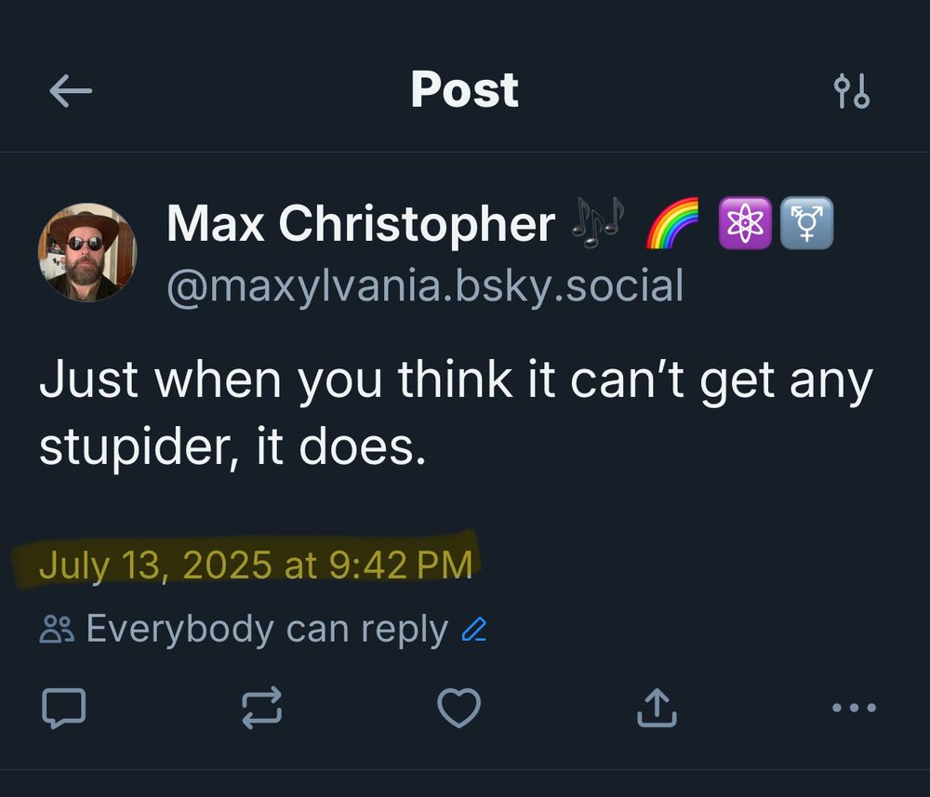The width and height of the screenshot is (930, 797).
Task: Open the repost menu for this post
Action: point(262,709)
